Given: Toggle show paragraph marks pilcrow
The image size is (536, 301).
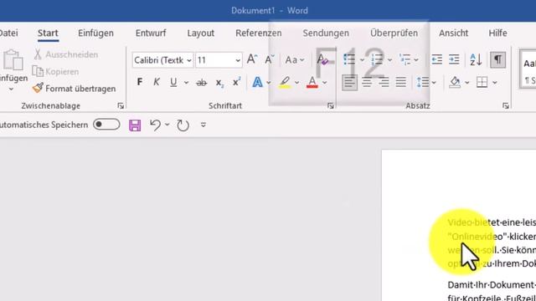Looking at the screenshot, I should pyautogui.click(x=498, y=59).
